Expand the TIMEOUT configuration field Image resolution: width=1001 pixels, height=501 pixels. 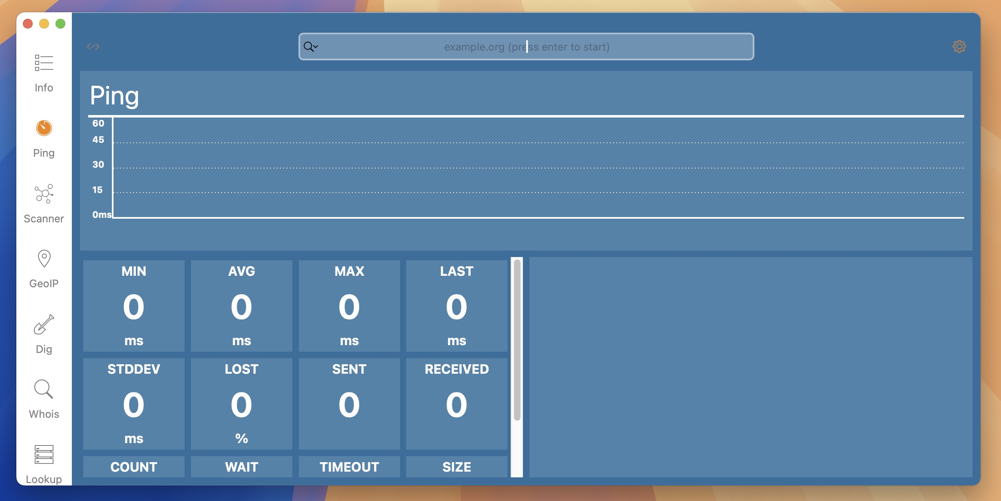tap(349, 466)
